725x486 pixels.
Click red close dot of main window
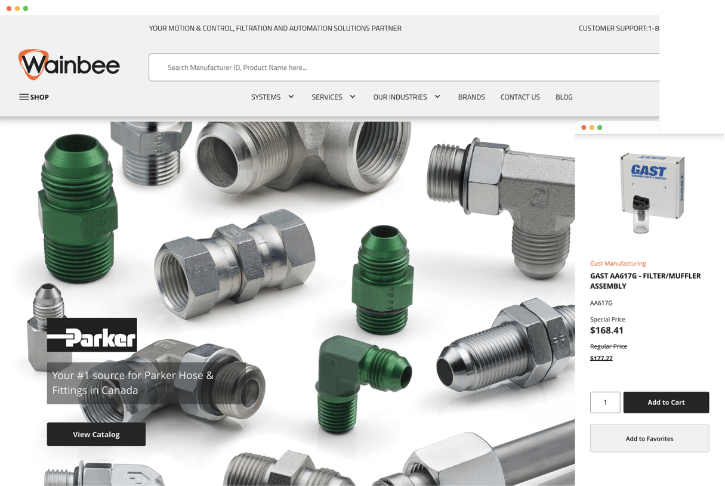point(9,8)
